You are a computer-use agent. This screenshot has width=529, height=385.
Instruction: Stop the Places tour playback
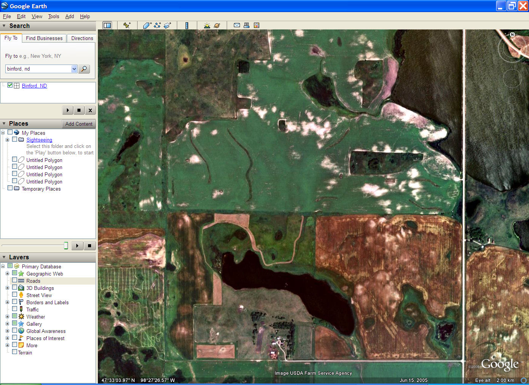90,246
